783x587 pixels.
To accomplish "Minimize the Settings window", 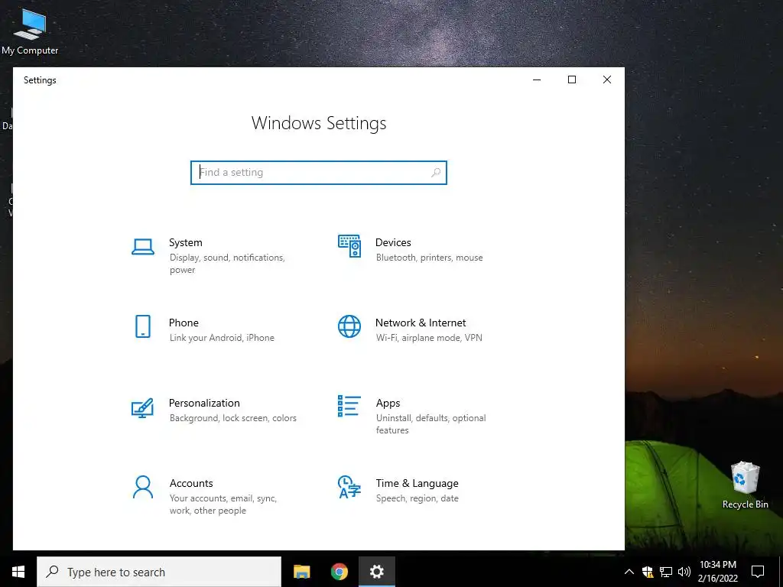I will [537, 79].
